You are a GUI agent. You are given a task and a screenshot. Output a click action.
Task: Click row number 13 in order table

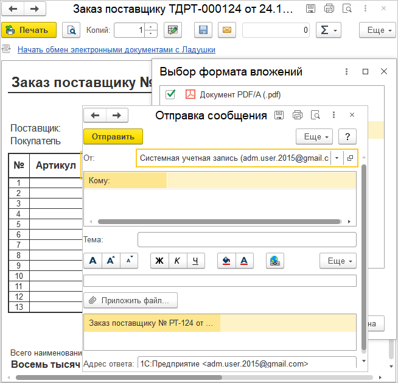tap(19, 307)
